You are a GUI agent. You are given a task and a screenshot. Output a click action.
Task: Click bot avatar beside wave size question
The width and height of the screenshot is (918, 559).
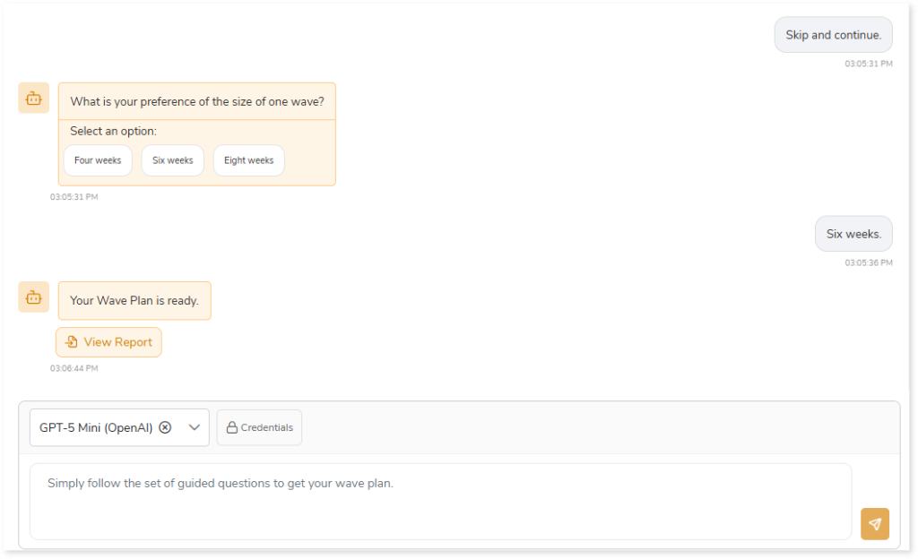(x=34, y=99)
